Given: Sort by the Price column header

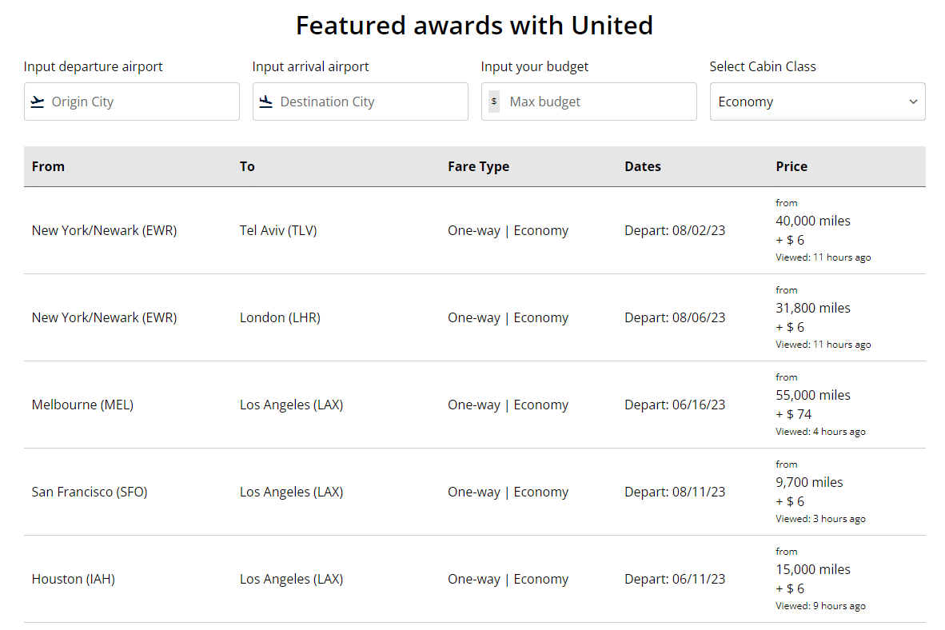Looking at the screenshot, I should tap(791, 166).
